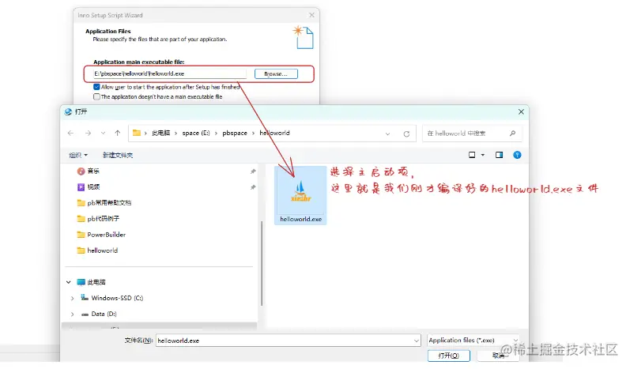The height and width of the screenshot is (369, 630).
Task: Toggle the preview pane icon
Action: 499,155
